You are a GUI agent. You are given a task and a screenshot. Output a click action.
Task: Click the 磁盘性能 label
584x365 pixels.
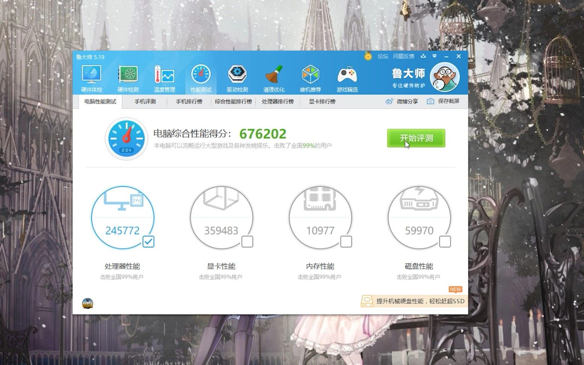(x=419, y=266)
